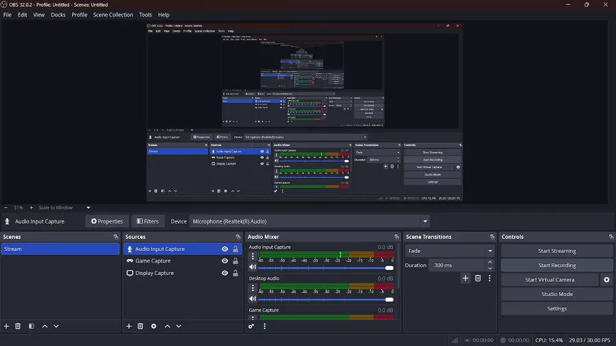Move scene up with arrow icon
Image resolution: width=616 pixels, height=346 pixels.
click(x=44, y=326)
